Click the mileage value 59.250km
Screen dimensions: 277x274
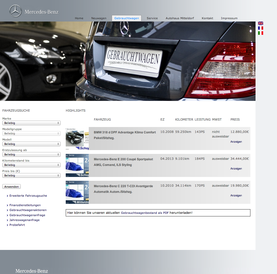click(x=183, y=132)
